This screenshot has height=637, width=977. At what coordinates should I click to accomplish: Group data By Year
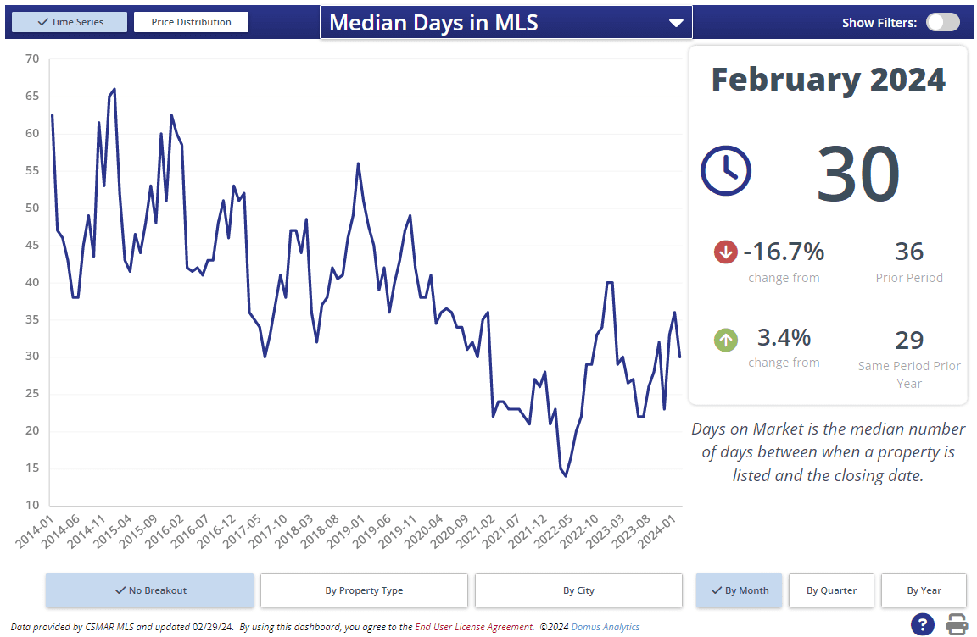click(x=924, y=590)
